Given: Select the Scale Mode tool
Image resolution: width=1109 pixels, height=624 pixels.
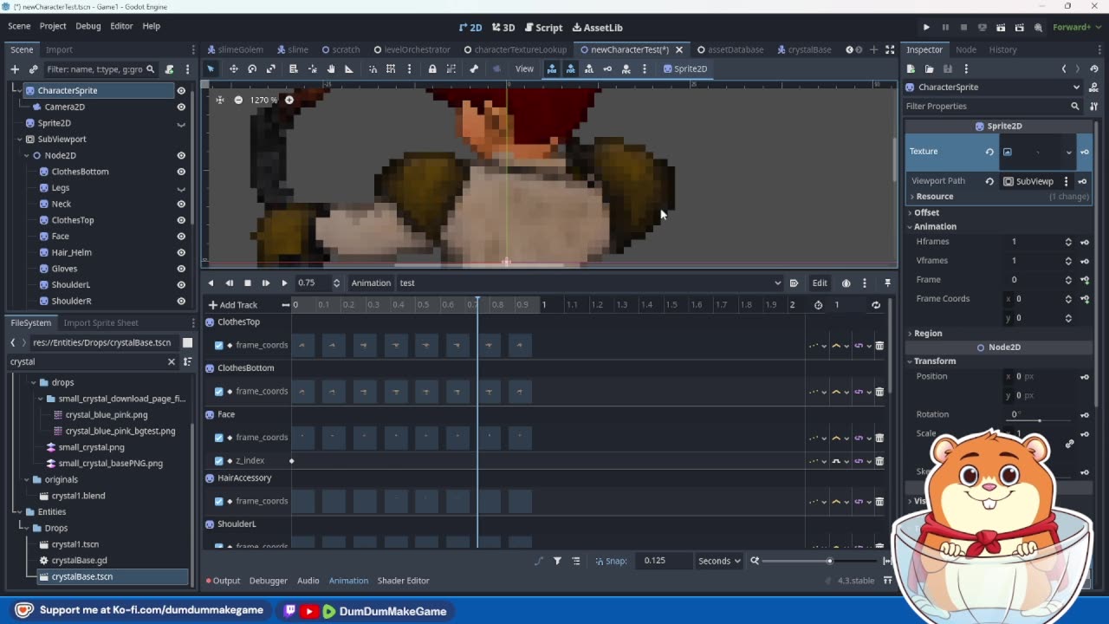Looking at the screenshot, I should (271, 68).
